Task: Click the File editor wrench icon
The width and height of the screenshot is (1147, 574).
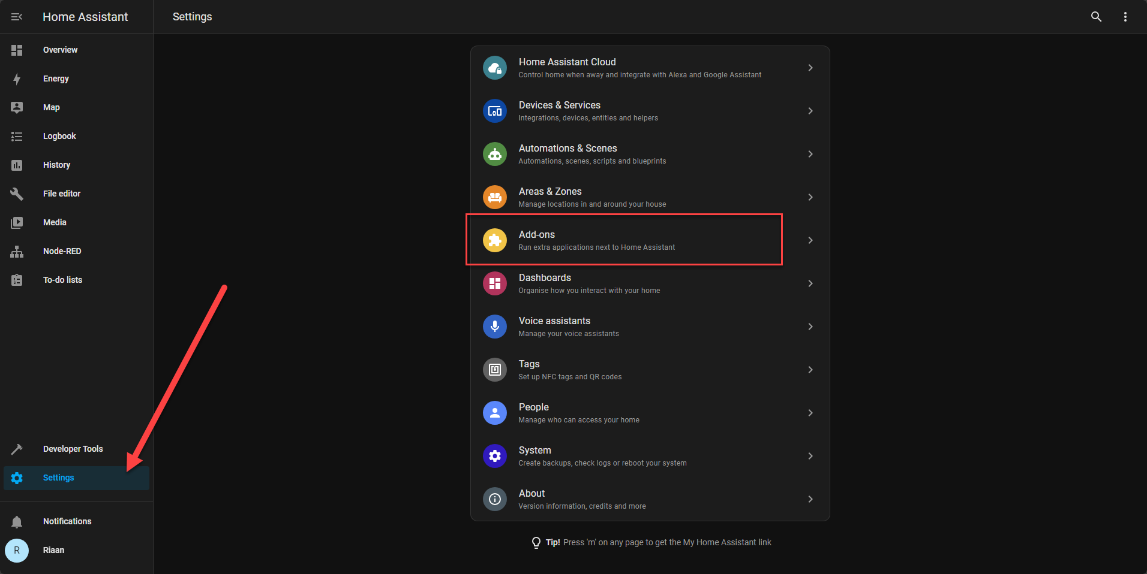Action: [17, 194]
